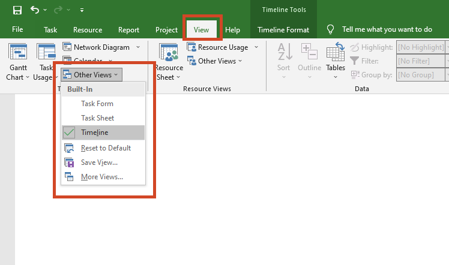Image resolution: width=449 pixels, height=265 pixels.
Task: Select the Network Diagram view
Action: click(101, 47)
